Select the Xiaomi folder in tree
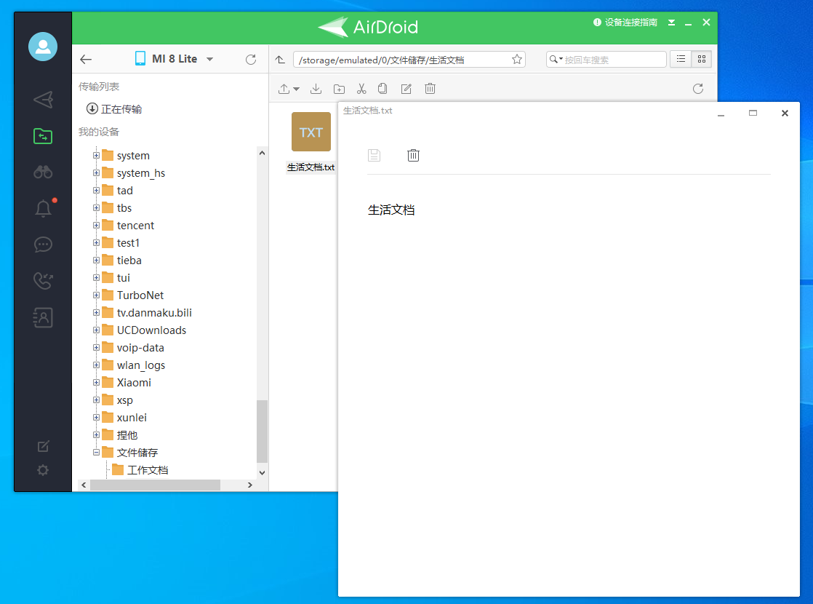This screenshot has height=604, width=813. tap(134, 383)
